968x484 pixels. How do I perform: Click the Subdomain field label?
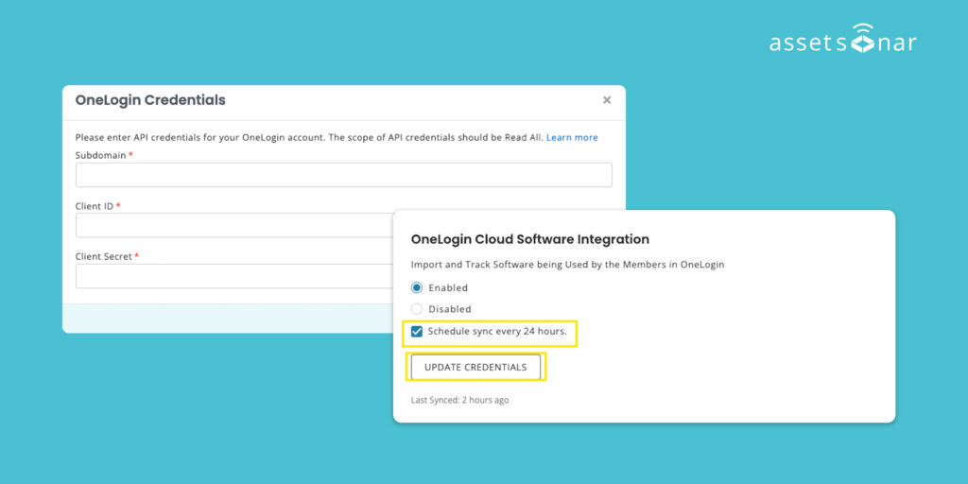point(100,155)
